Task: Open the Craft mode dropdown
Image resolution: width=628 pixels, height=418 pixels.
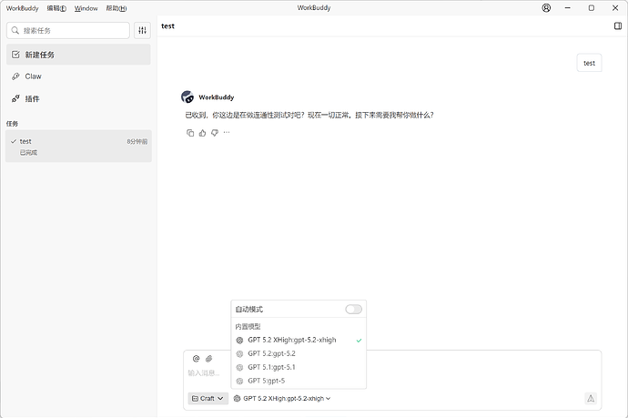Action: (x=208, y=398)
